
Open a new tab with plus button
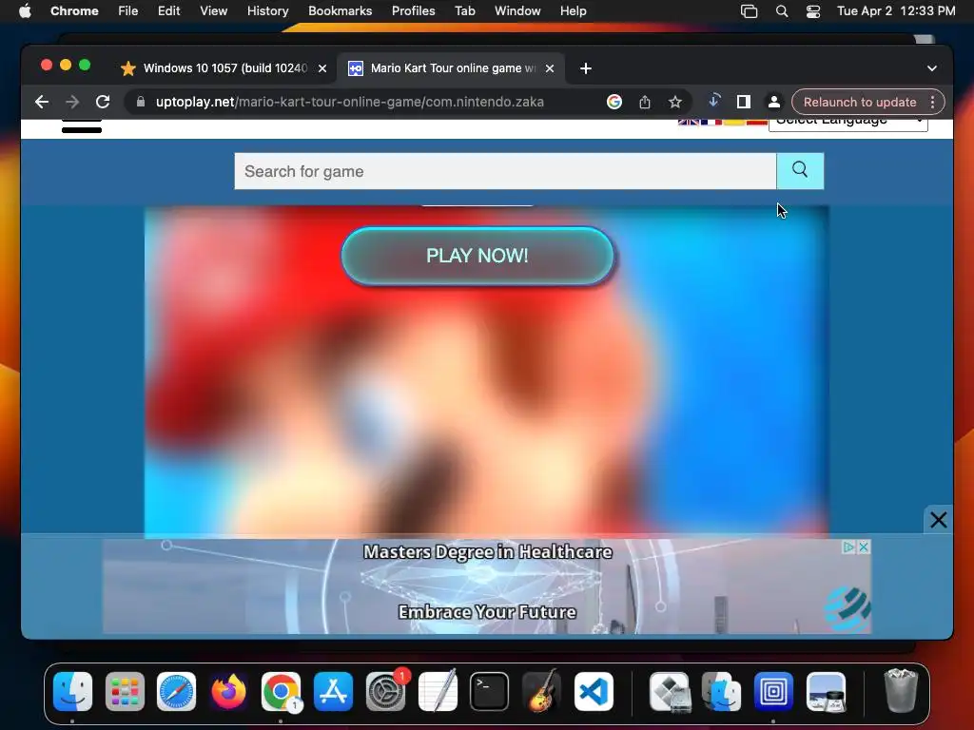click(x=586, y=68)
